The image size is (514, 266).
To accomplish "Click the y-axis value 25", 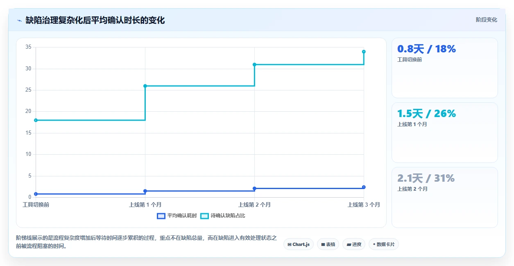I will pyautogui.click(x=29, y=90).
